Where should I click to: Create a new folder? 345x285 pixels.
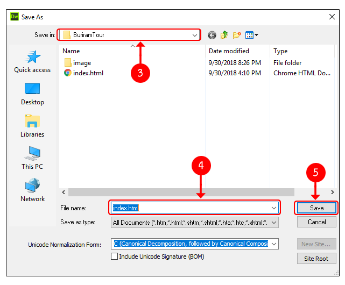237,35
